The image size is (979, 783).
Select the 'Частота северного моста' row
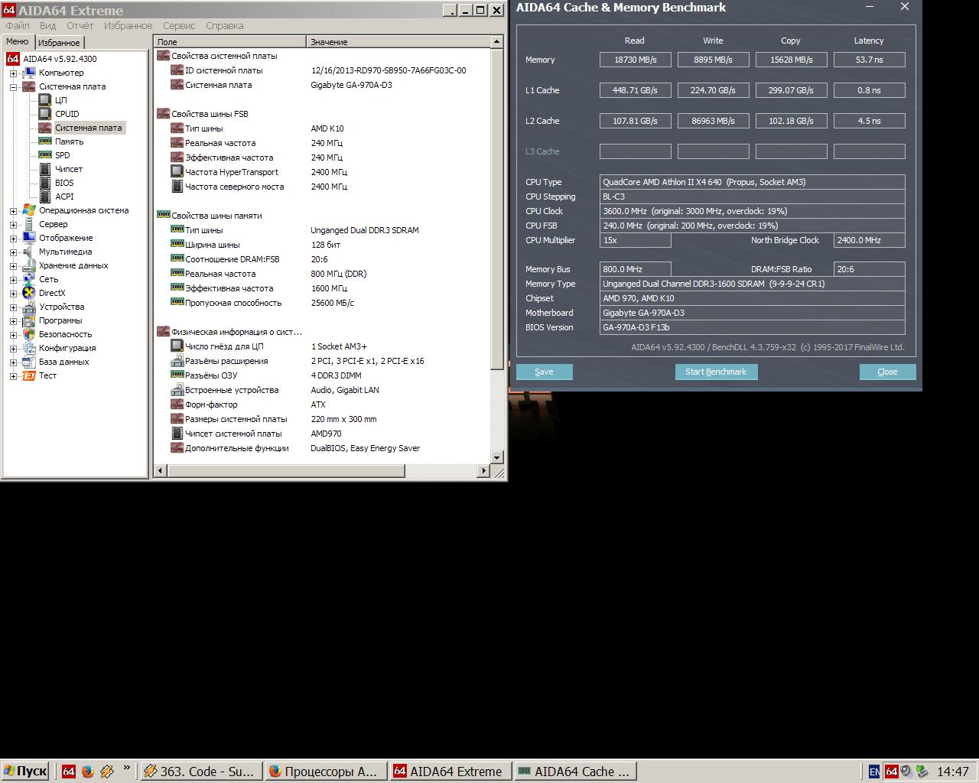[322, 187]
